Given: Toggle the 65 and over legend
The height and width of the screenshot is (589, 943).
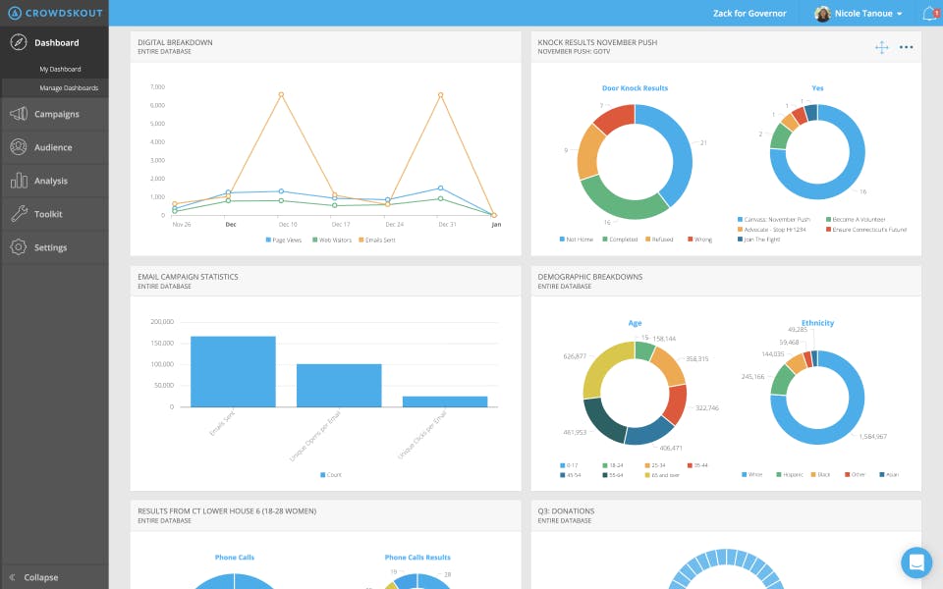Looking at the screenshot, I should click(x=662, y=475).
